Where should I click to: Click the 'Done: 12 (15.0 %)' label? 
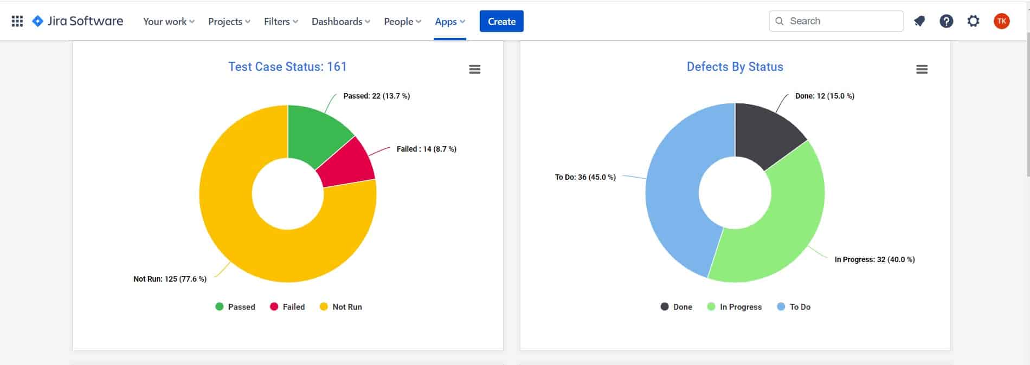coord(825,96)
